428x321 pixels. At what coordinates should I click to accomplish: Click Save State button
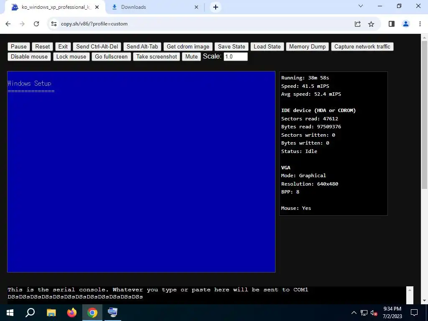[232, 46]
